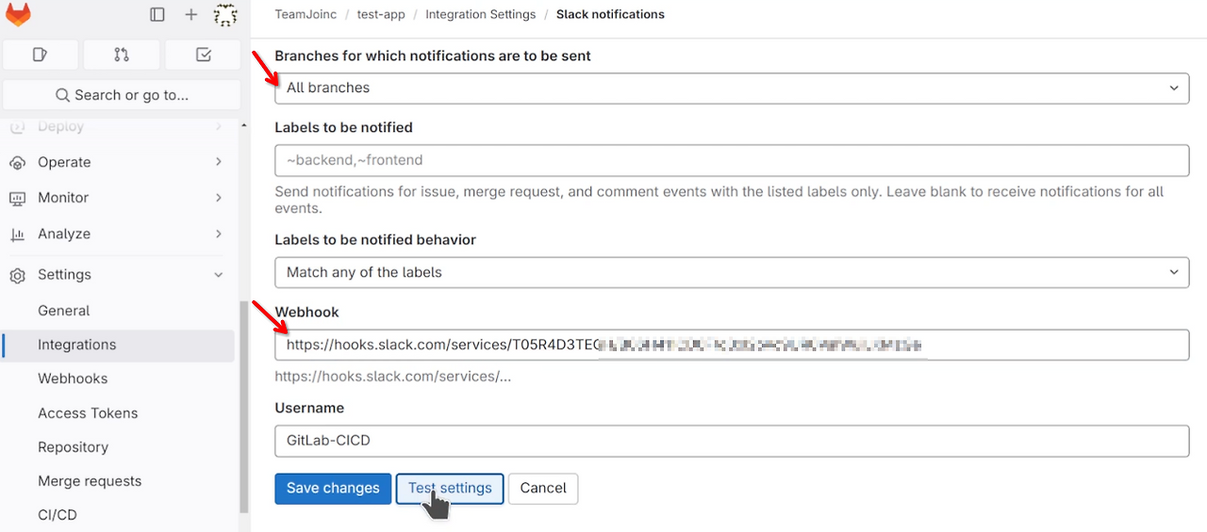Open the user avatar menu
The height and width of the screenshot is (532, 1207).
(x=224, y=15)
